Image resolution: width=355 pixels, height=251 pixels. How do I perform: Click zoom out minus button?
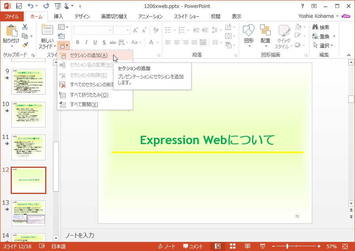(x=273, y=246)
